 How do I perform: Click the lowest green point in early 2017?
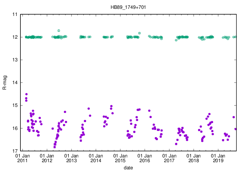click(176, 40)
